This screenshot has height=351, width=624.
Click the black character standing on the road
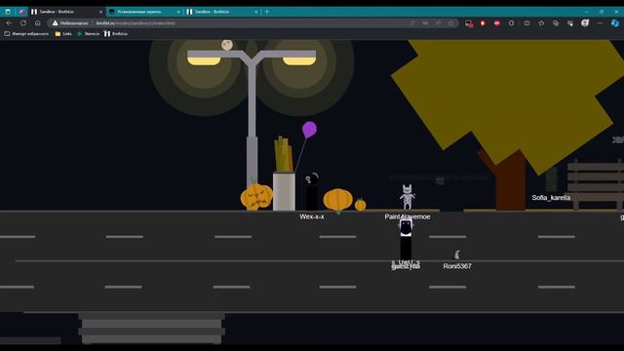click(406, 240)
